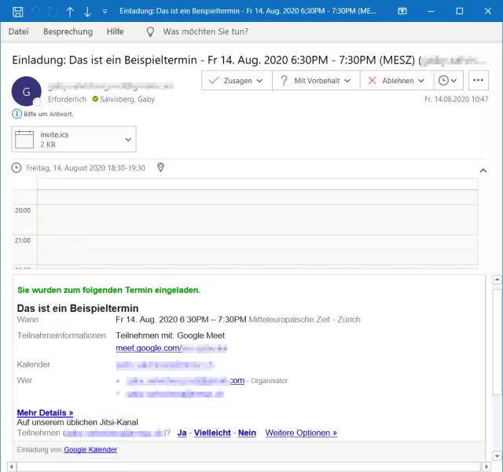Image resolution: width=503 pixels, height=472 pixels.
Task: Go to next item with down arrow
Action: [87, 11]
